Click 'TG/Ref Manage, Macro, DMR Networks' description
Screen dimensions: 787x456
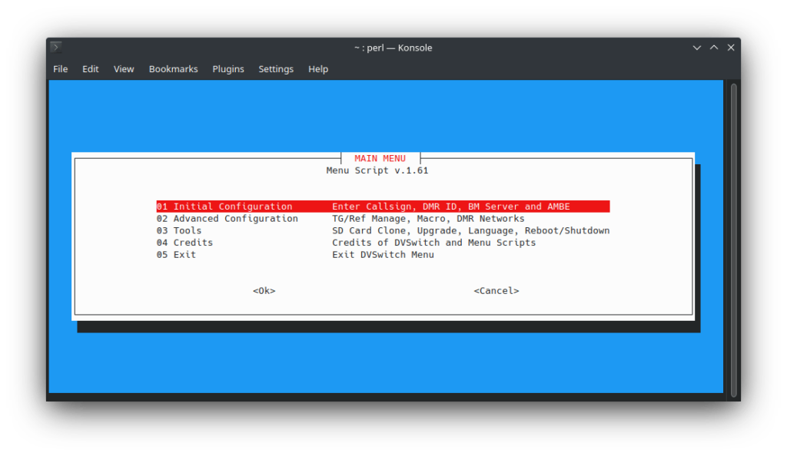point(428,219)
